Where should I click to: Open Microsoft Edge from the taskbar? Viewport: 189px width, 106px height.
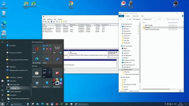[42, 104]
